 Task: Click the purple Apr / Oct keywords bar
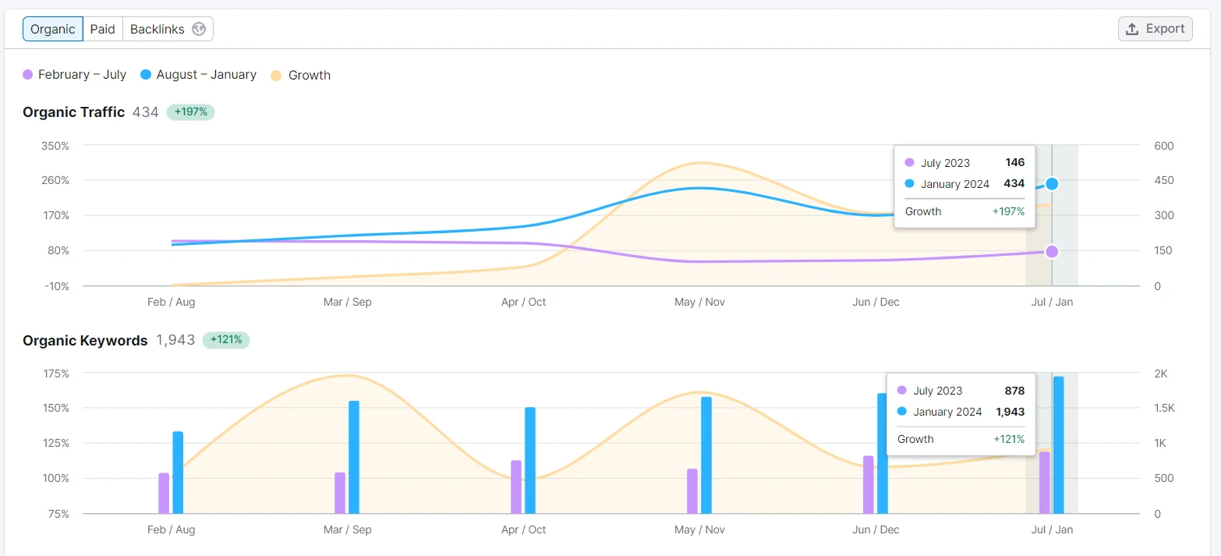point(516,487)
